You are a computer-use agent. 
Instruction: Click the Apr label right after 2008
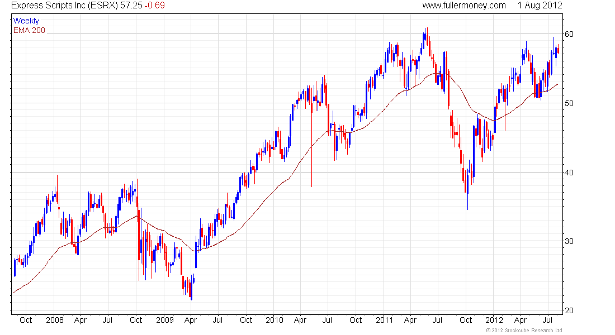[81, 320]
